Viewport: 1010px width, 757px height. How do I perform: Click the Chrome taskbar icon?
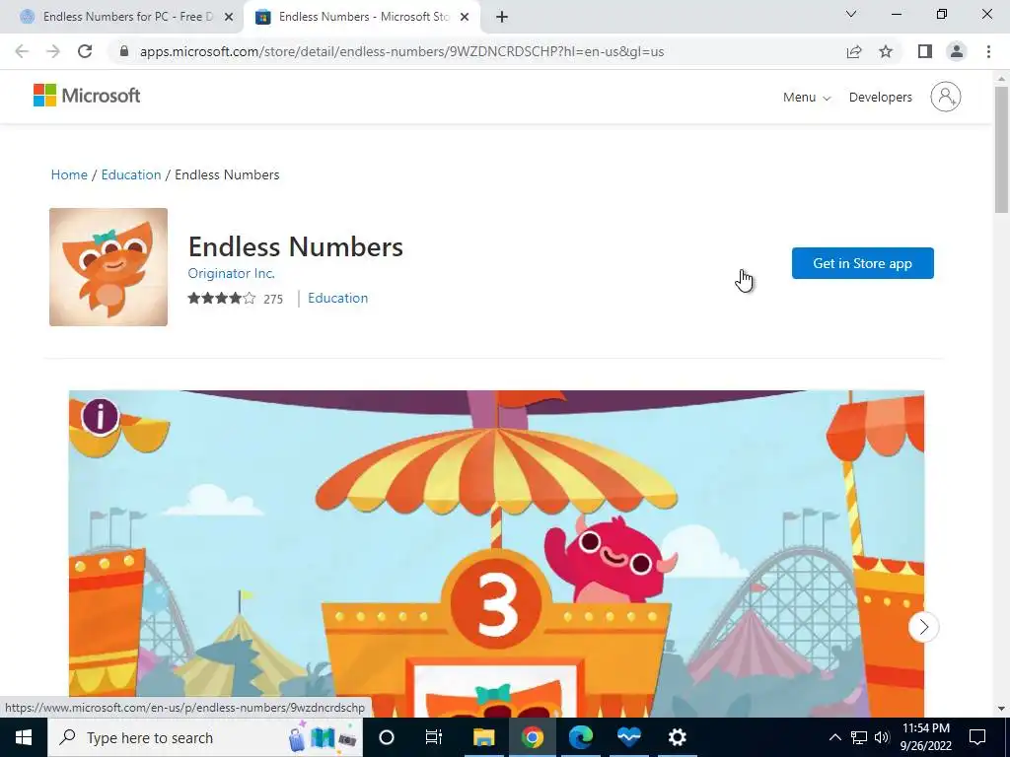532,737
